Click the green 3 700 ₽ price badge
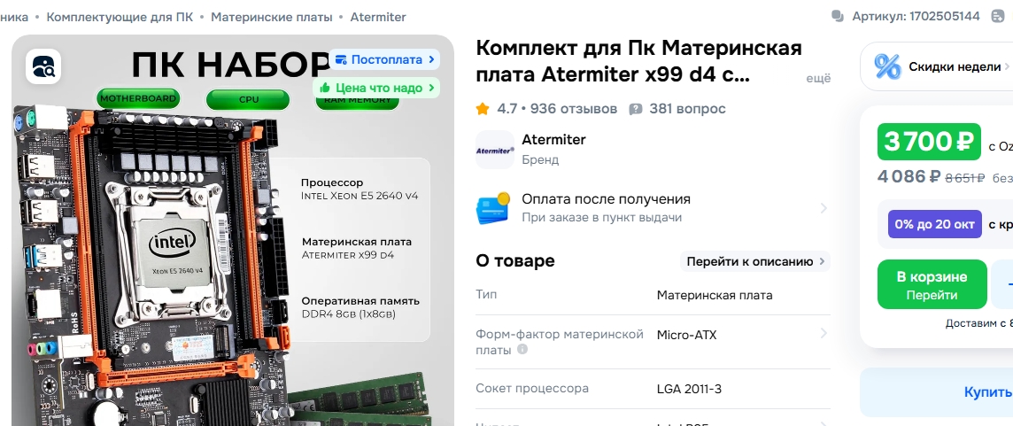The image size is (1013, 426). point(929,142)
